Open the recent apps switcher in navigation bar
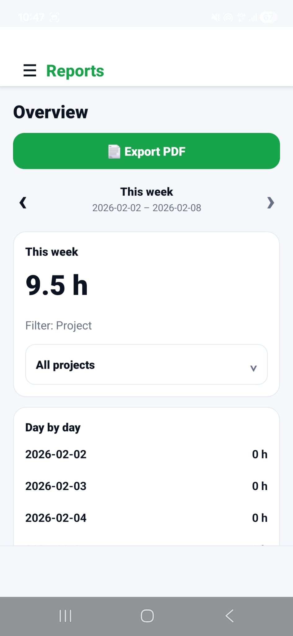 [x=65, y=616]
